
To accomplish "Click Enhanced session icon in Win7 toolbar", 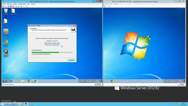I will point(27,6).
